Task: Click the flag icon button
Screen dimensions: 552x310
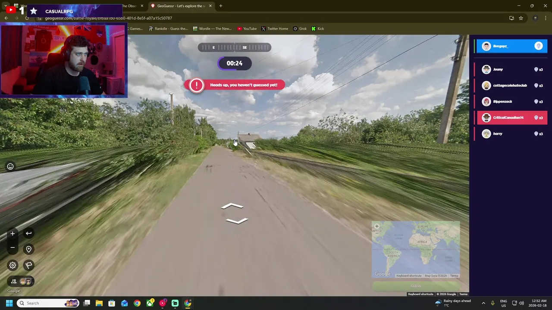Action: click(x=28, y=265)
